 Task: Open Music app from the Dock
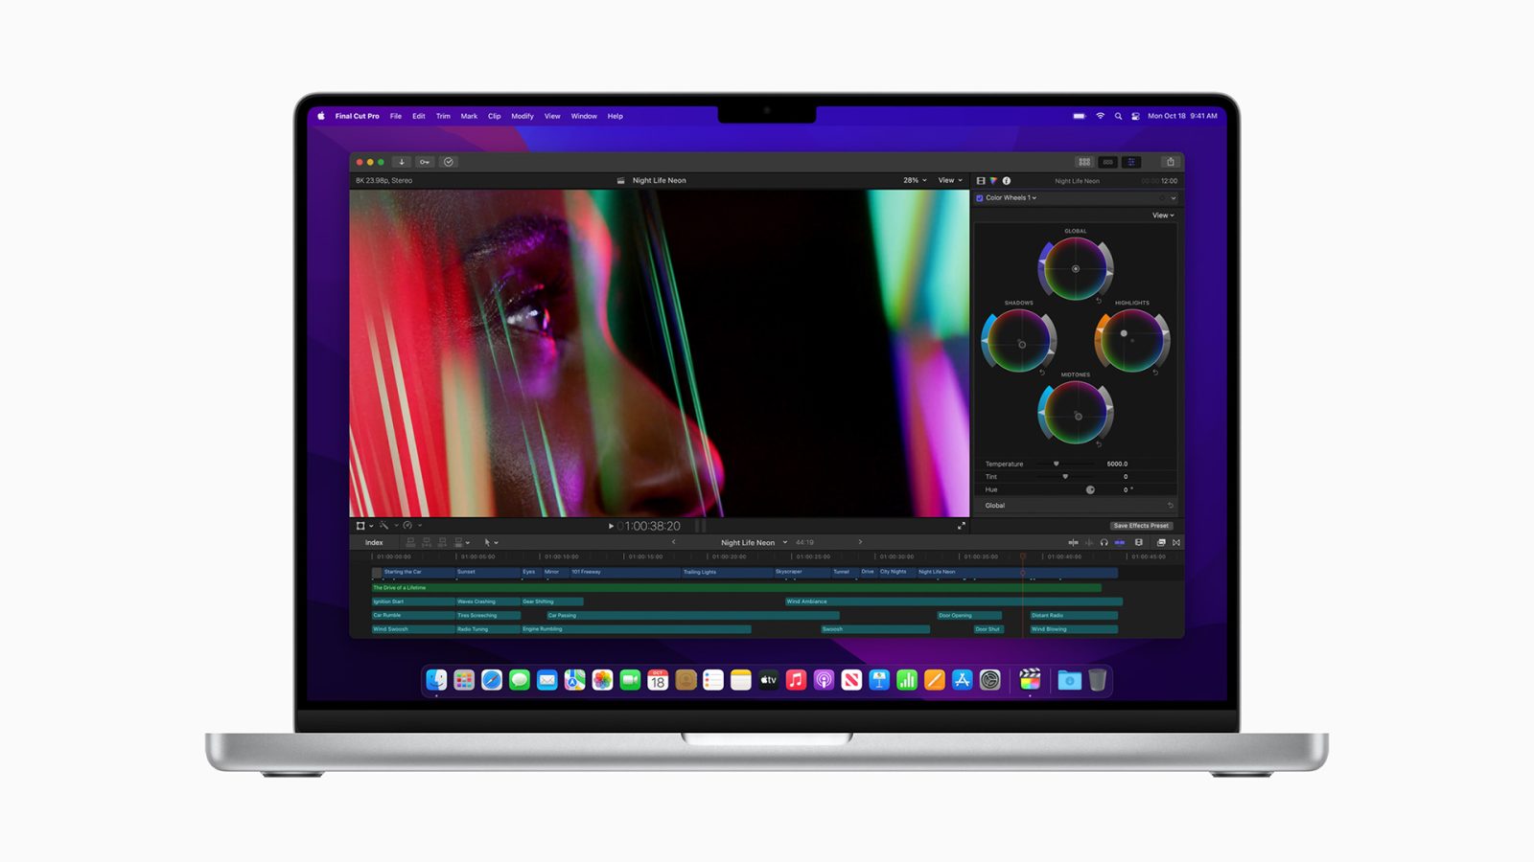pyautogui.click(x=796, y=680)
